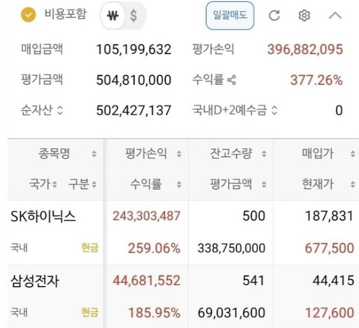359x328 pixels.
Task: Collapse the account summary panel
Action: click(335, 16)
